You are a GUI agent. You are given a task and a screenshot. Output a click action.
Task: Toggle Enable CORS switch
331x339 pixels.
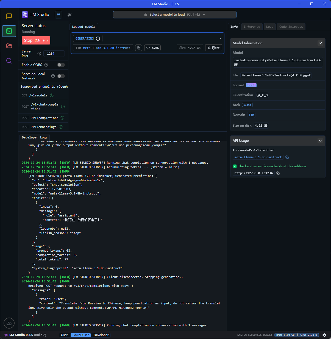(61, 65)
